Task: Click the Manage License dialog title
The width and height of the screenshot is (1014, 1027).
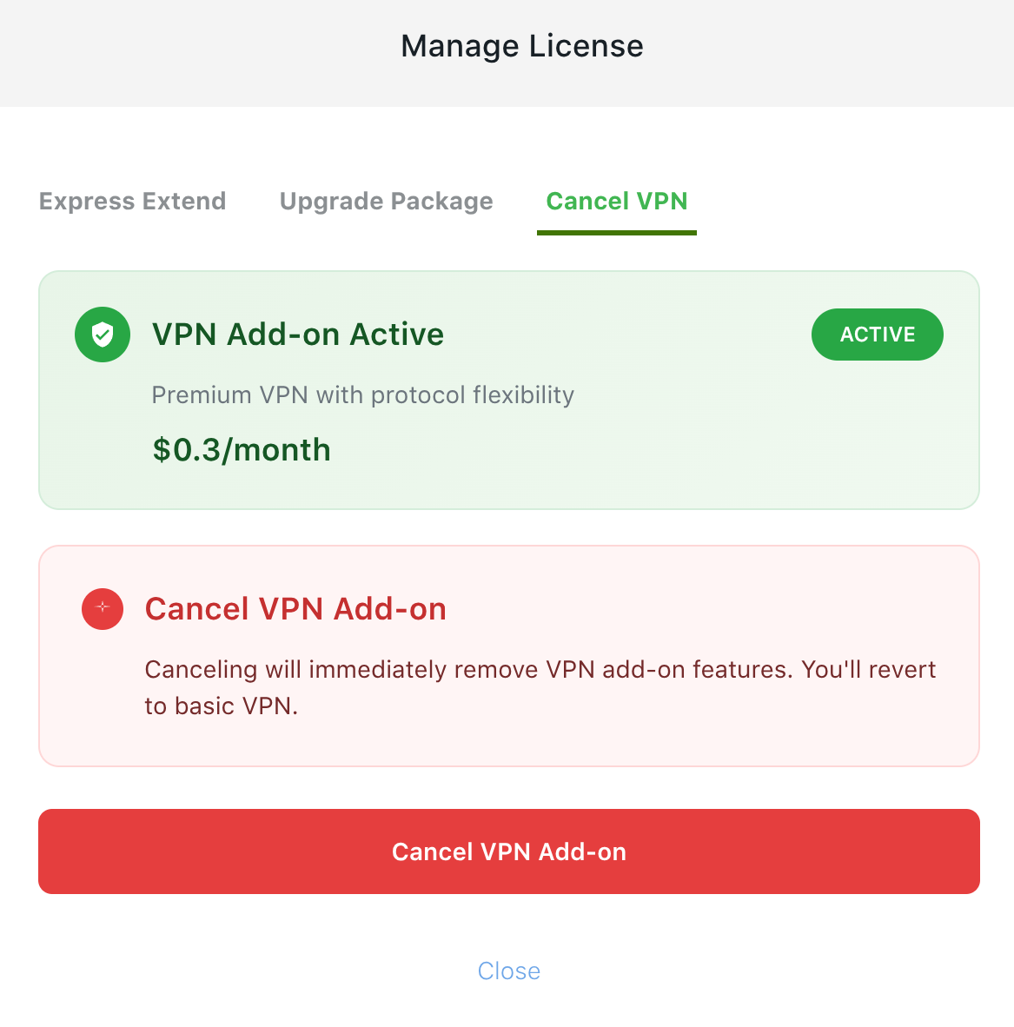Action: pyautogui.click(x=522, y=47)
